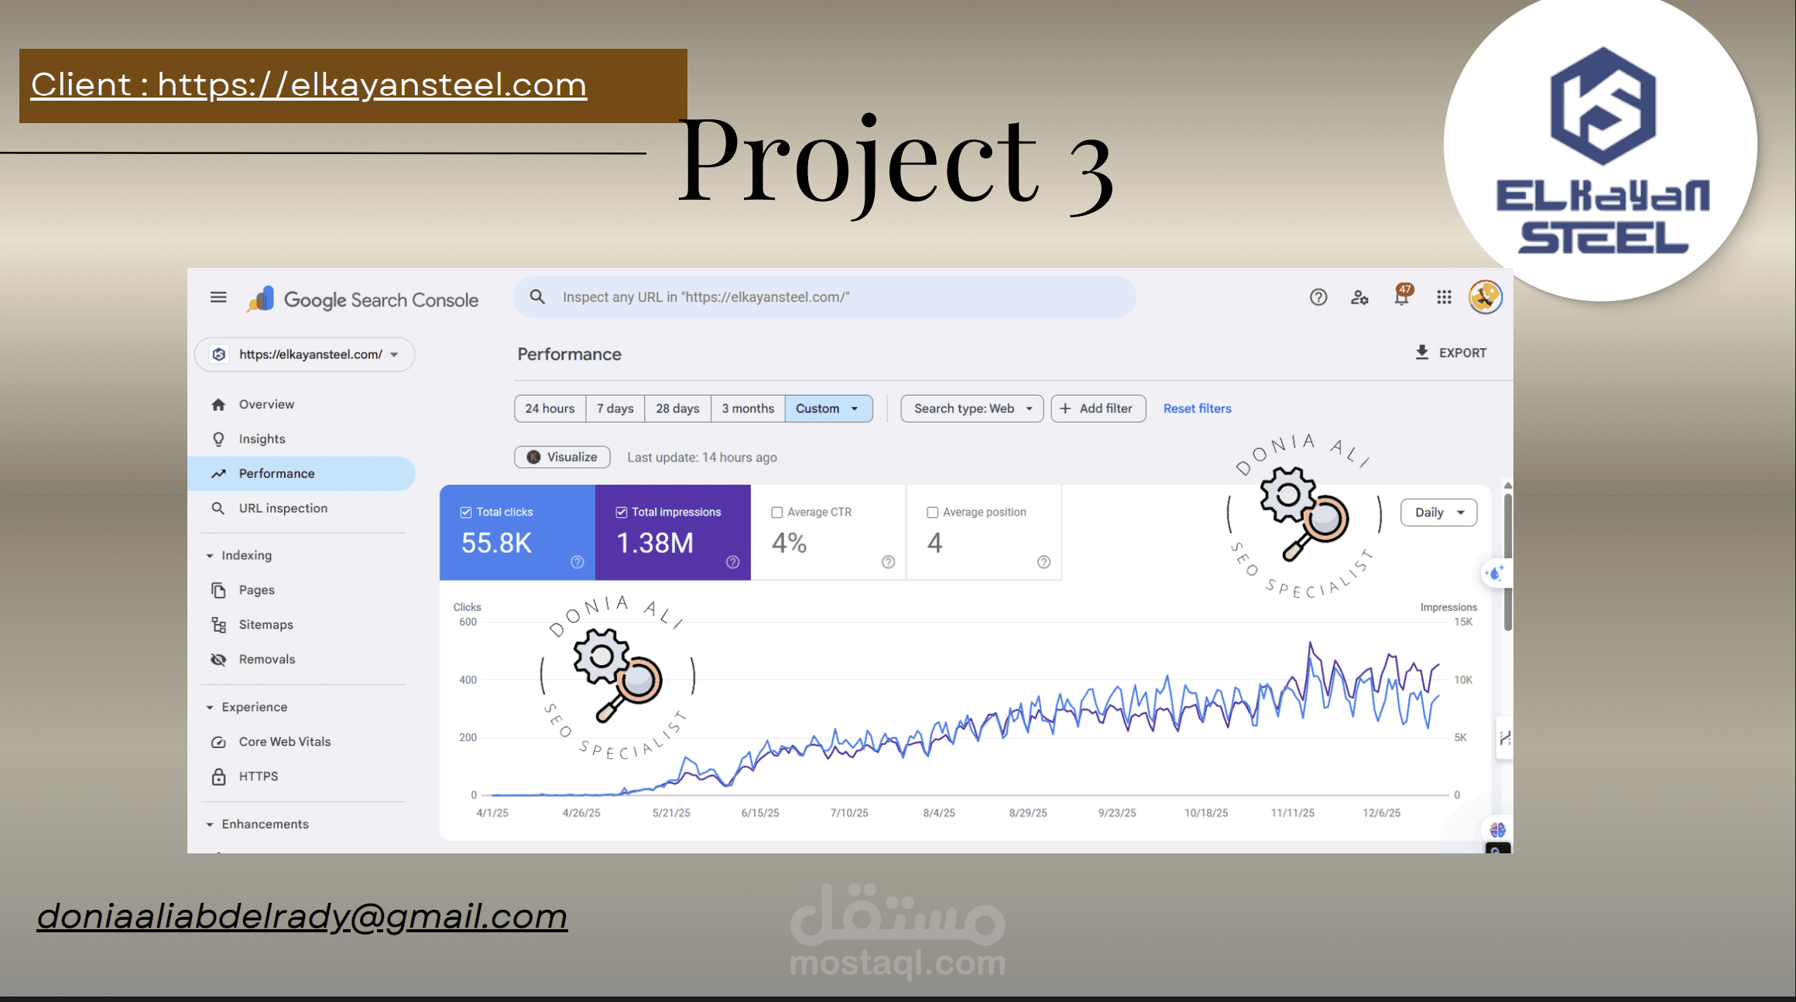This screenshot has height=1002, width=1796.
Task: Switch to the 28 days date range
Action: (677, 408)
